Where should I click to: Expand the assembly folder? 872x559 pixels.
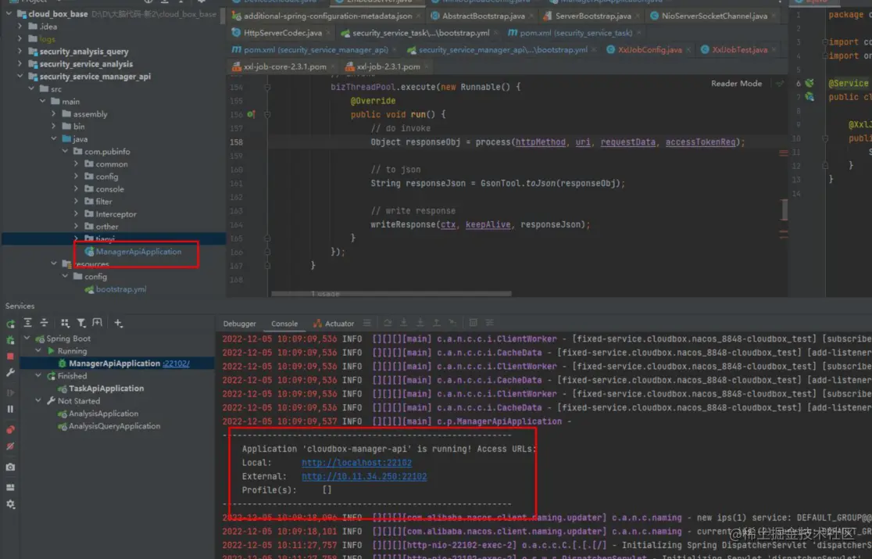54,114
